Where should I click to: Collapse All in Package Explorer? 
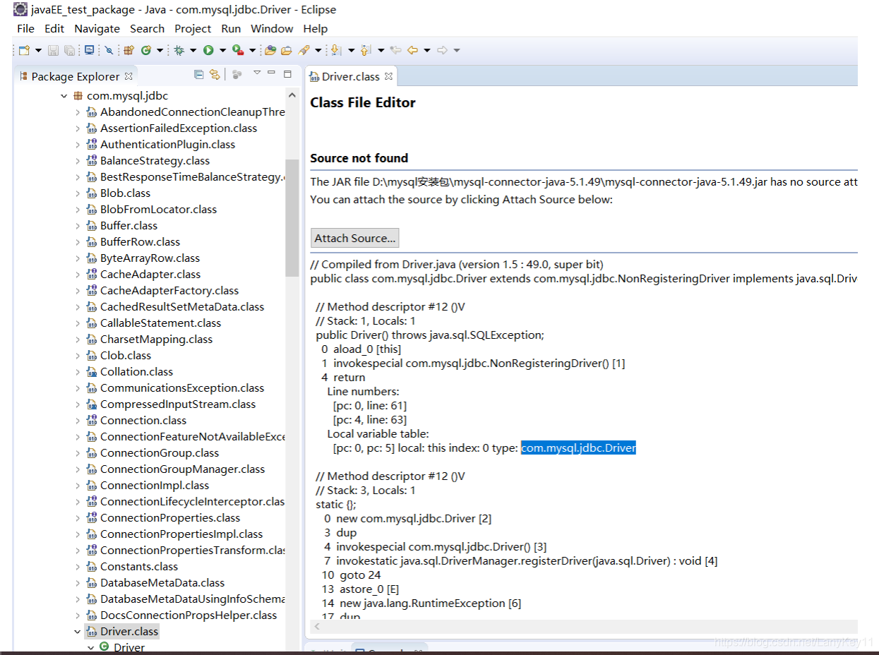199,74
